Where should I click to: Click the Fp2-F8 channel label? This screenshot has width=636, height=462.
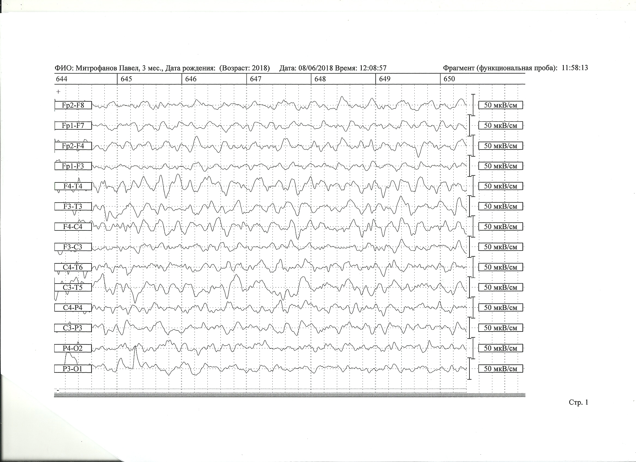click(x=73, y=105)
